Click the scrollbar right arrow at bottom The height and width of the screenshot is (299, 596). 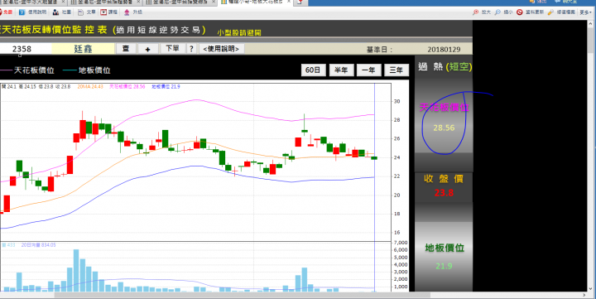tap(584, 295)
